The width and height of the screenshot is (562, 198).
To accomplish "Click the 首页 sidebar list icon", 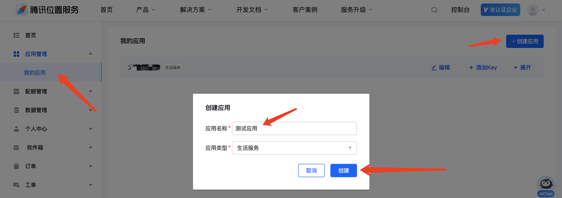I will (x=16, y=35).
